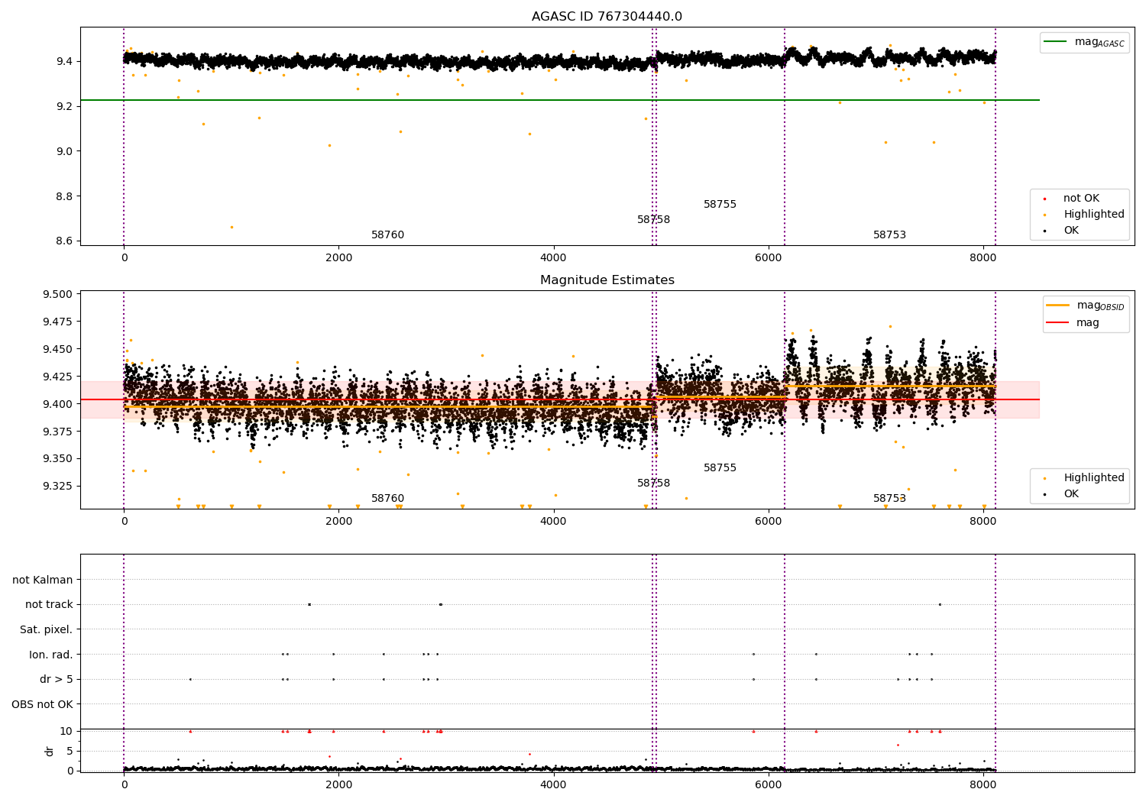Viewport: 1146px width, 802px height.
Task: Click the 58755 label in the top plot
Action: 720,205
